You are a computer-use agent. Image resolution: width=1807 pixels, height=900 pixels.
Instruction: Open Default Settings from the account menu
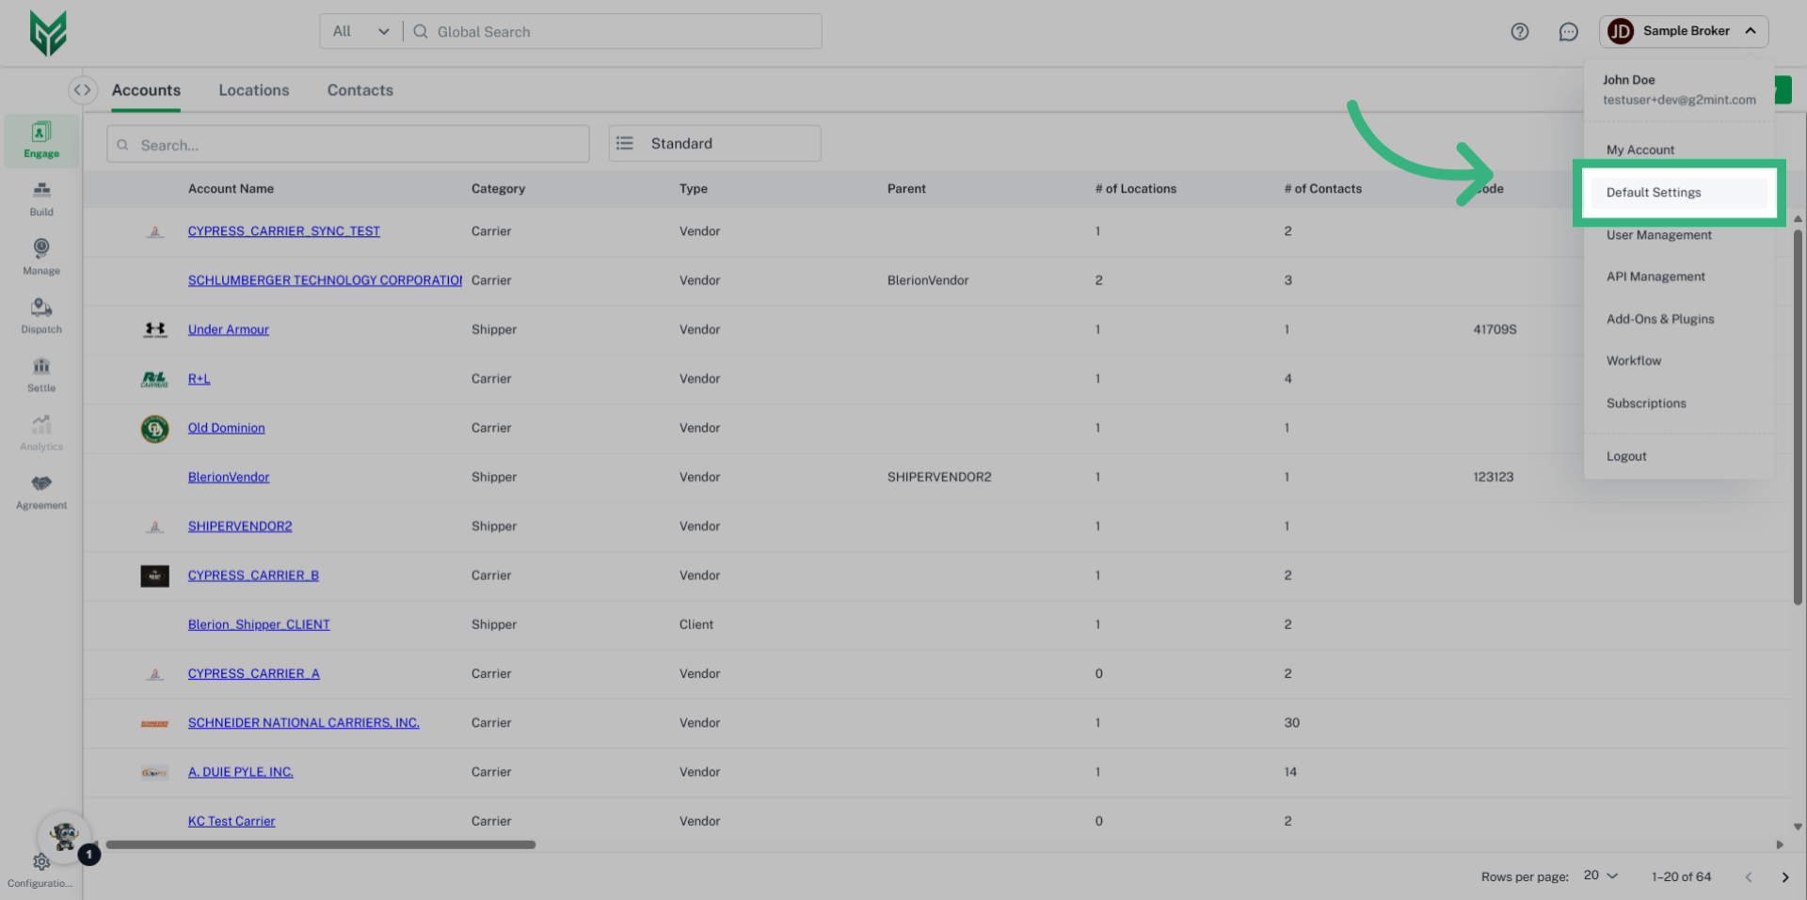(1654, 192)
